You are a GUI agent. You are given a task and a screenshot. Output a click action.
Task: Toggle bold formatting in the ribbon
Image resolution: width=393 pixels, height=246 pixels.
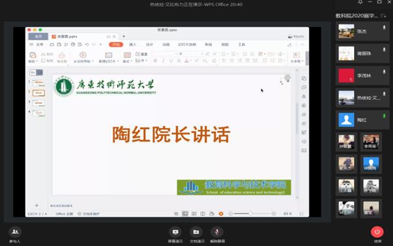click(x=155, y=61)
